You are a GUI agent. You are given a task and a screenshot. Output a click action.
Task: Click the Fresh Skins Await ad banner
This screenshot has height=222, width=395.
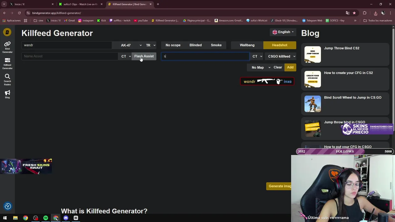coord(26,166)
